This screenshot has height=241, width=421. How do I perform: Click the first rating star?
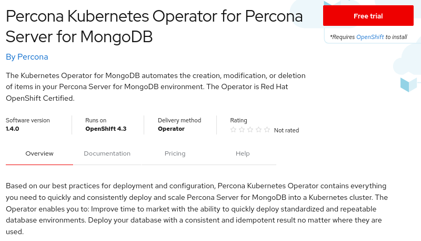click(234, 130)
